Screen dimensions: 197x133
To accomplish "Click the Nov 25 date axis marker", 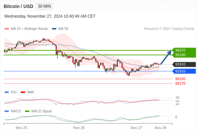I will (21, 128).
